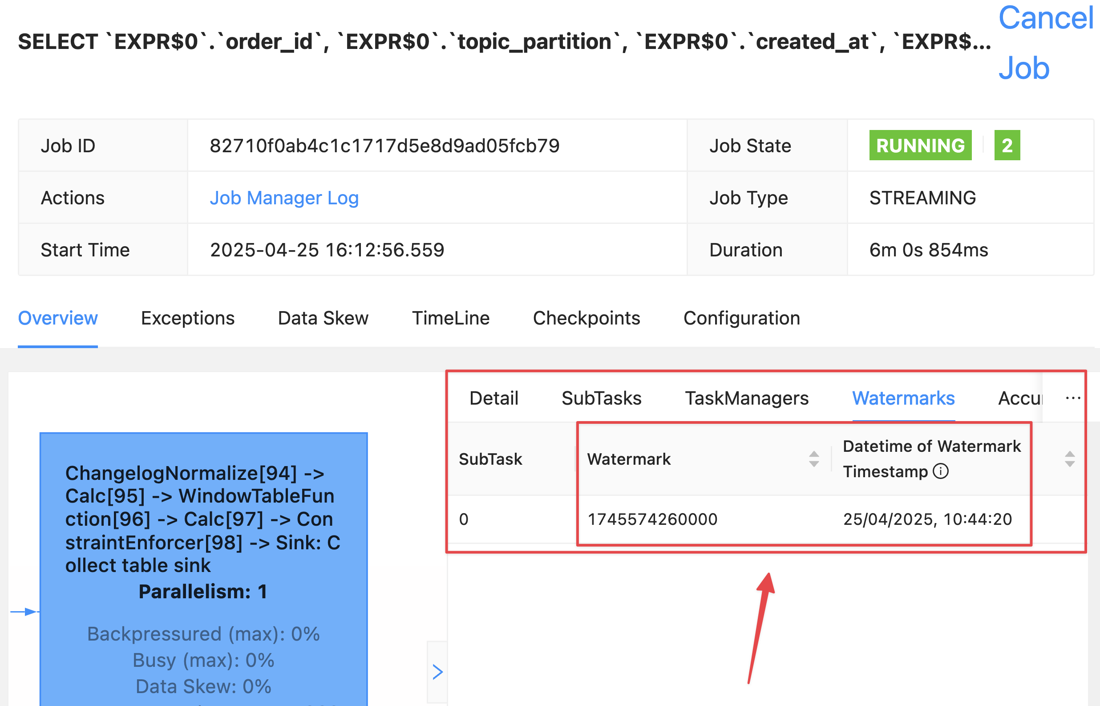This screenshot has width=1100, height=706.
Task: Select the Watermarks node tab
Action: (x=903, y=398)
